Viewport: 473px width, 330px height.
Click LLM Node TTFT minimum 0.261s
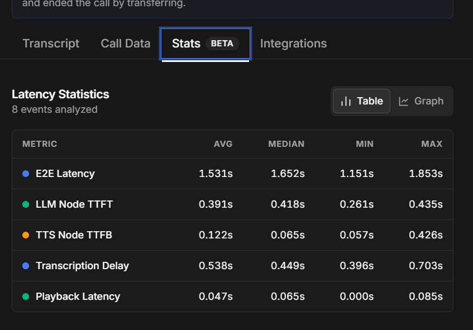[357, 204]
